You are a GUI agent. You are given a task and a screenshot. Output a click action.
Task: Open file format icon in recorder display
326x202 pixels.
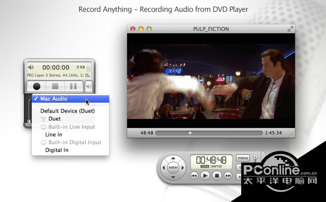click(88, 75)
